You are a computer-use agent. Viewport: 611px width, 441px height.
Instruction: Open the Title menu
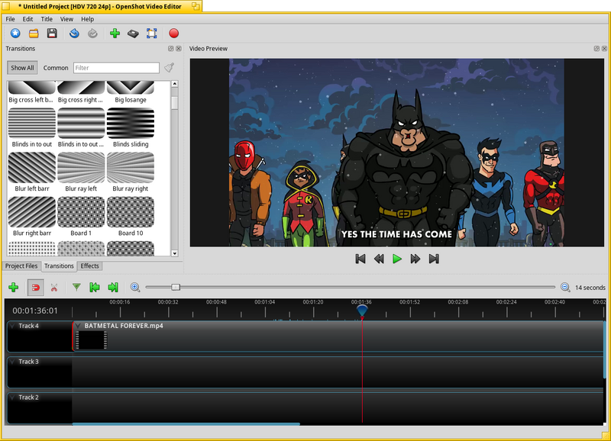point(47,19)
